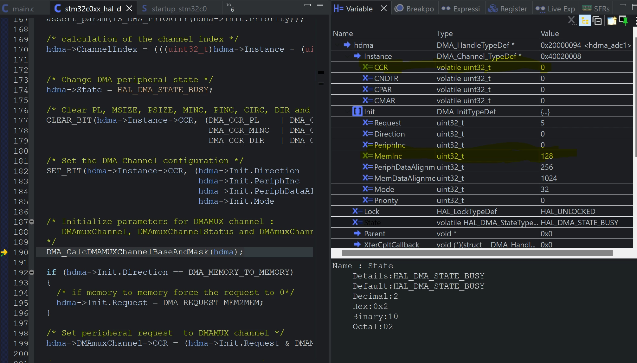Pin the Variables view to debug context
This screenshot has width=637, height=363.
point(624,21)
